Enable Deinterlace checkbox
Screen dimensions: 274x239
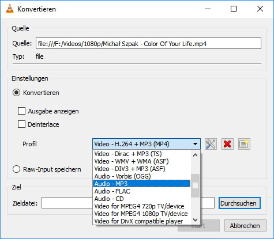coord(21,124)
